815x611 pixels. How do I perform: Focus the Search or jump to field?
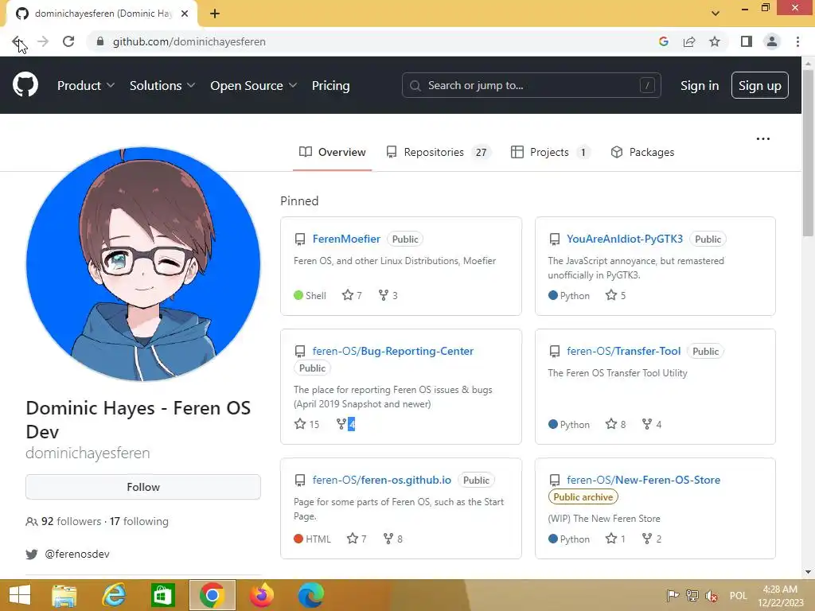531,85
